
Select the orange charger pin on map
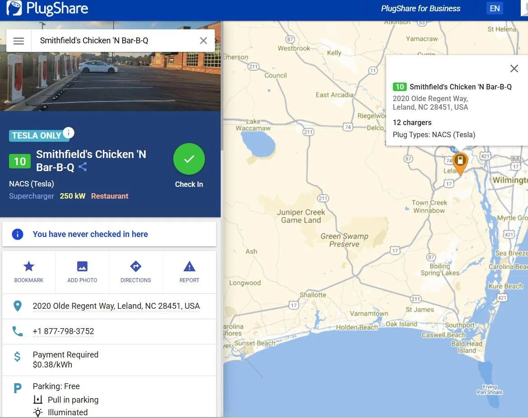pos(460,163)
